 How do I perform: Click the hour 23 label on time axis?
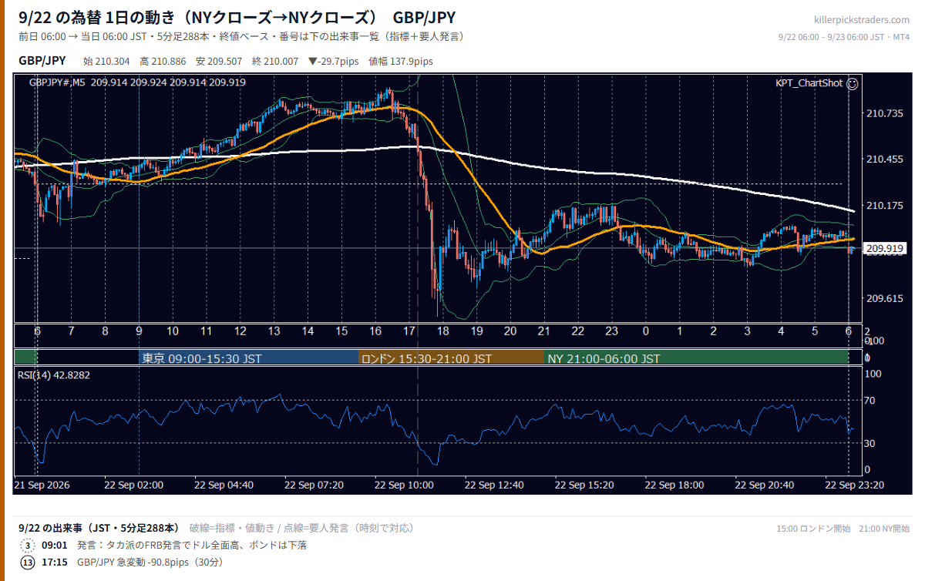point(612,331)
